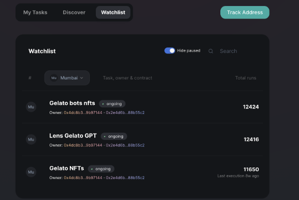Select the Watchlist tab
The width and height of the screenshot is (299, 200).
pos(113,12)
